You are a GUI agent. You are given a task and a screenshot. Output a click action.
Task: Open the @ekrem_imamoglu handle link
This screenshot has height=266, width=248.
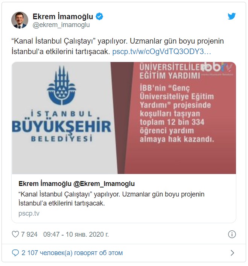point(61,25)
